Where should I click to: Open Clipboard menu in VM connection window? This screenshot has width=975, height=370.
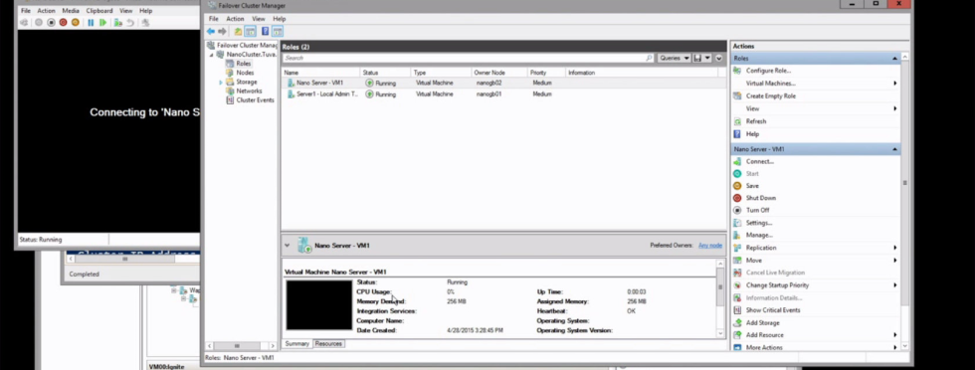(x=99, y=11)
